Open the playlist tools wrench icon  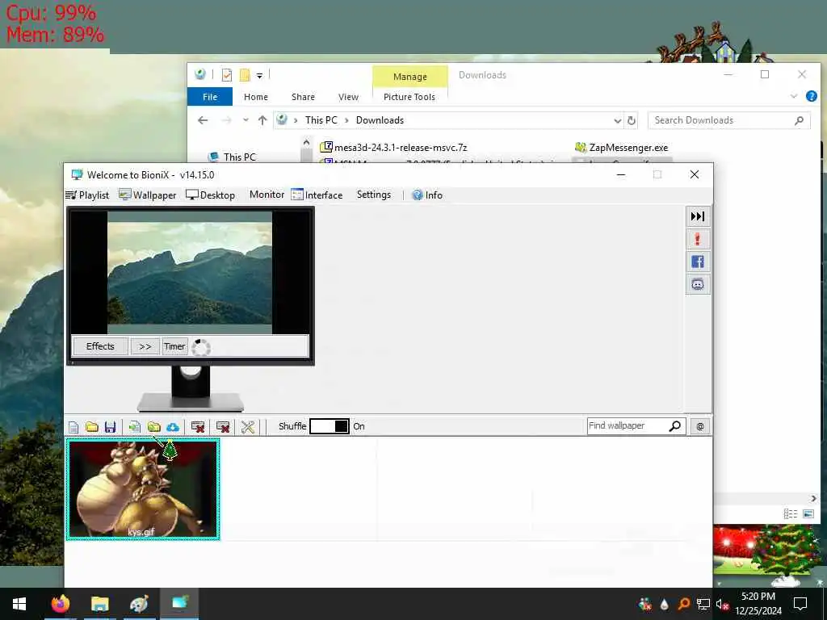click(248, 426)
